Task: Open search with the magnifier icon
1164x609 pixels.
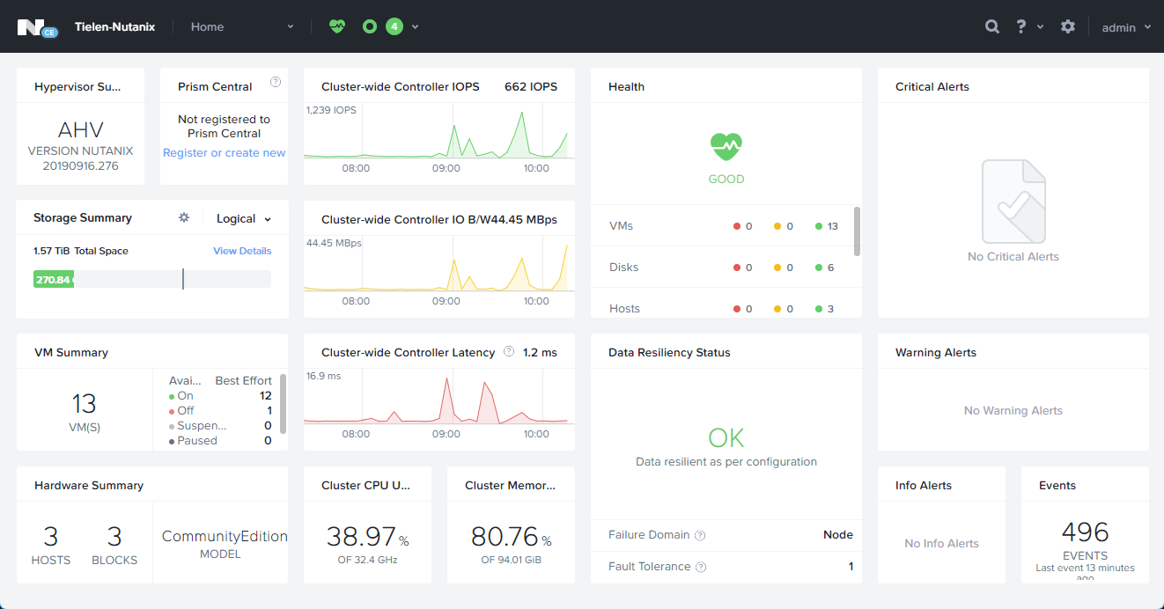Action: [992, 26]
